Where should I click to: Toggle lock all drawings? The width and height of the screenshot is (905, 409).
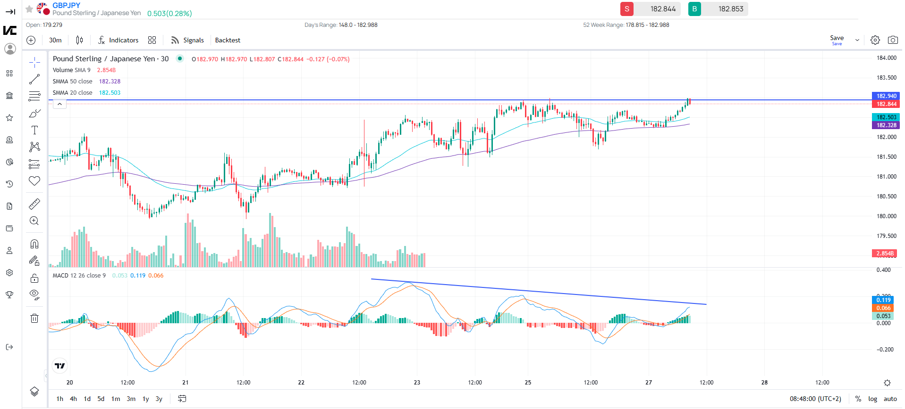[34, 278]
